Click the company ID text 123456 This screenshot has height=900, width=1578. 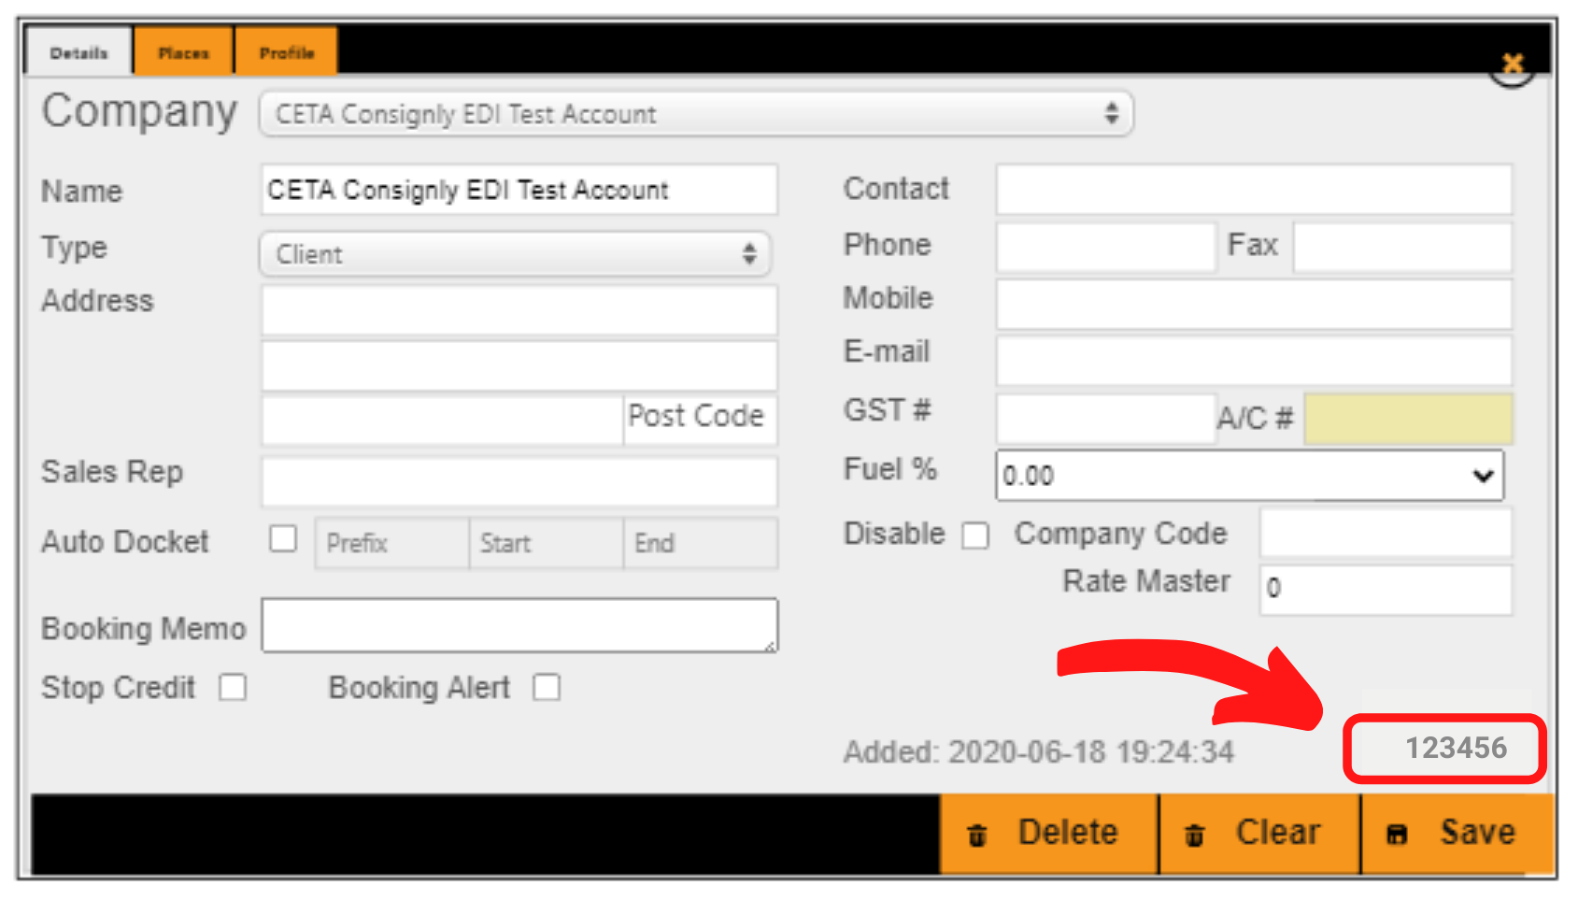click(1456, 748)
